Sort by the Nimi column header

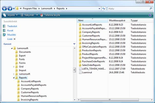(x=92, y=20)
